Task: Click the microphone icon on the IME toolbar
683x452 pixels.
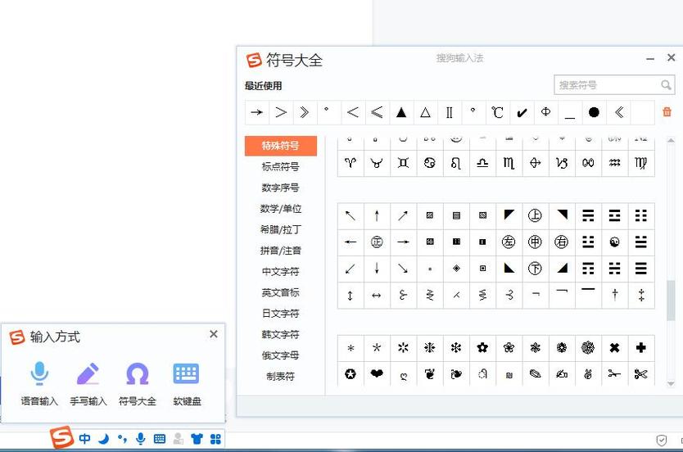Action: [140, 439]
